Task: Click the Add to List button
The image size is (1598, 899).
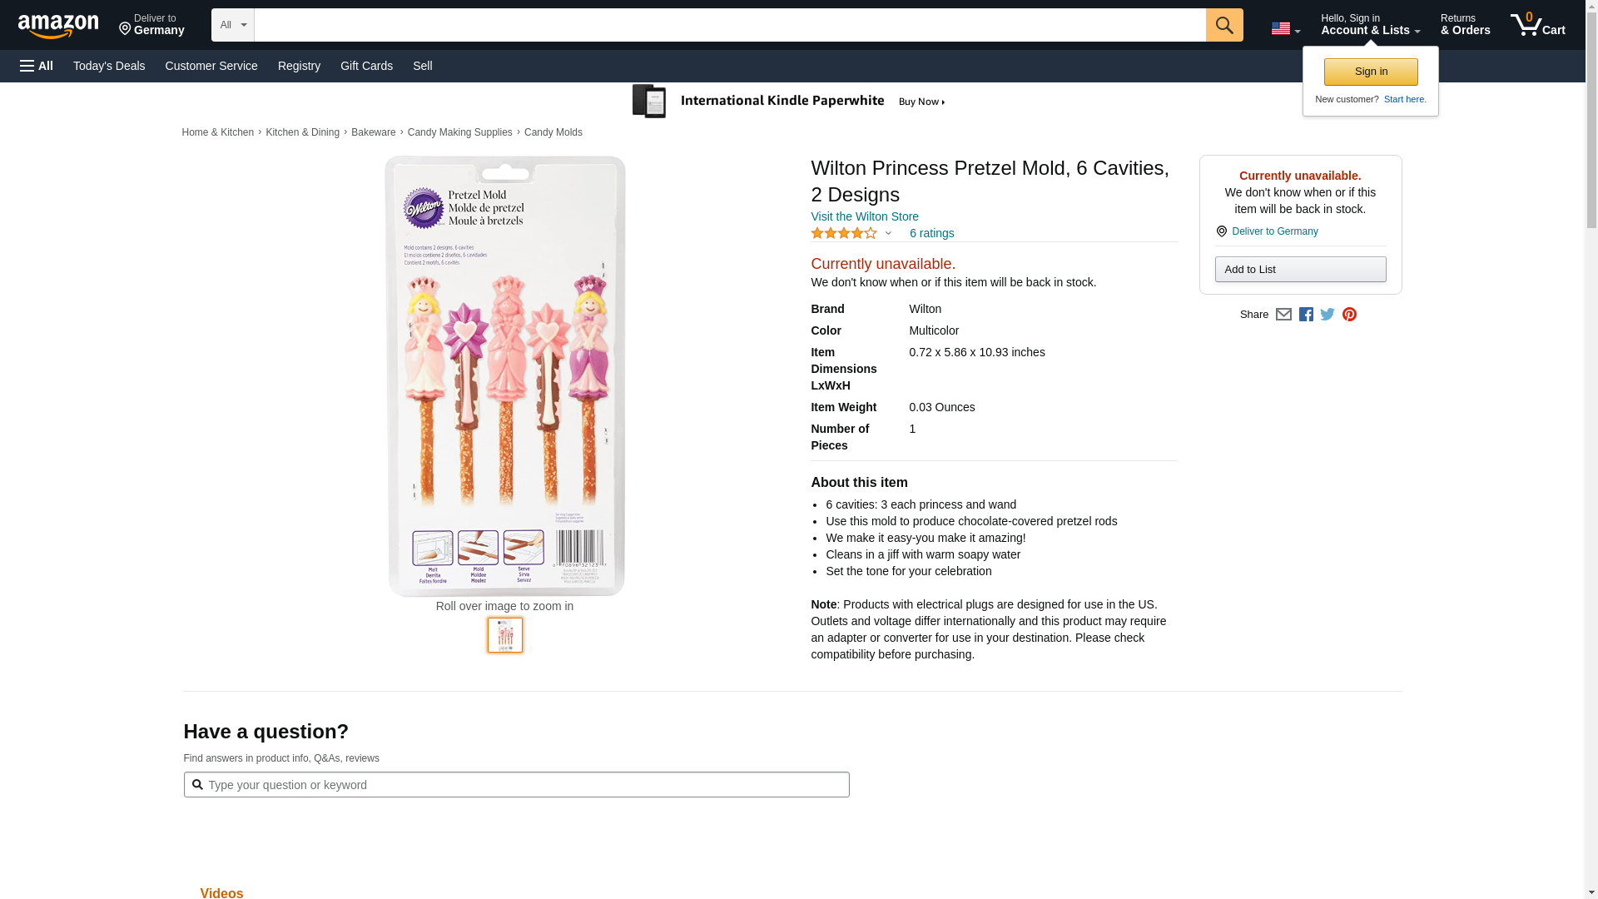Action: pos(1300,270)
